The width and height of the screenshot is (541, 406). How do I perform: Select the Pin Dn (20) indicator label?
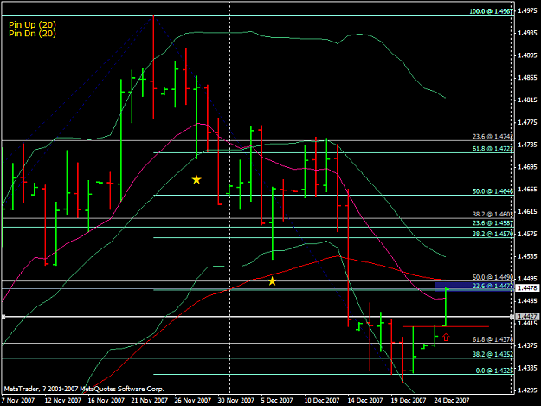click(x=32, y=34)
